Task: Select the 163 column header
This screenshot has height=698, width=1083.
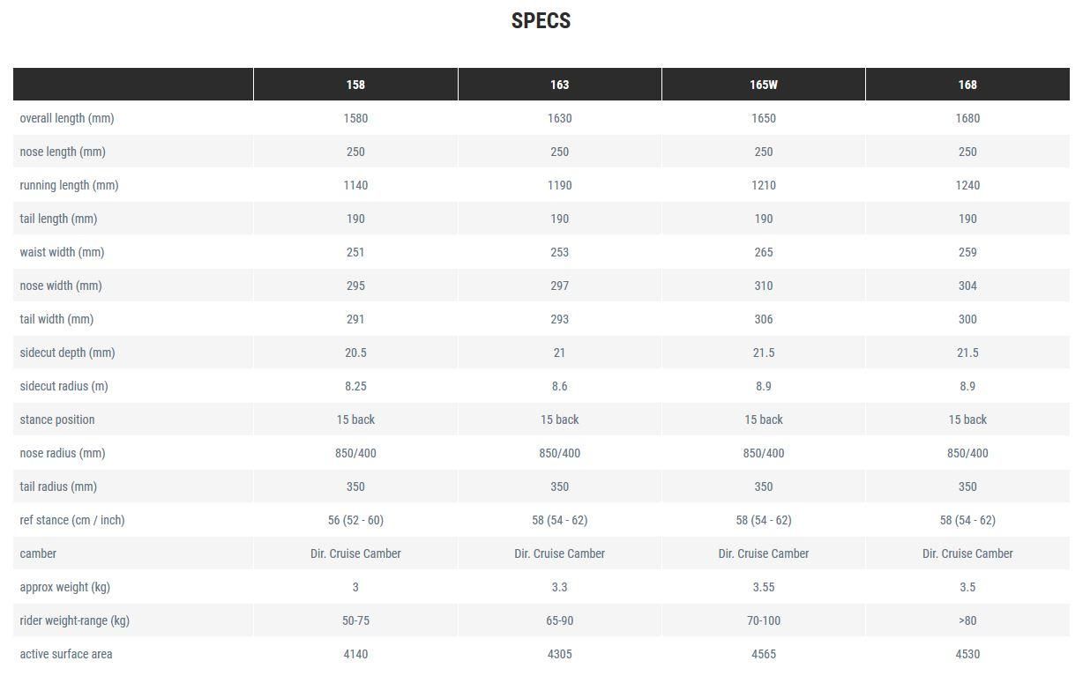Action: coord(559,85)
